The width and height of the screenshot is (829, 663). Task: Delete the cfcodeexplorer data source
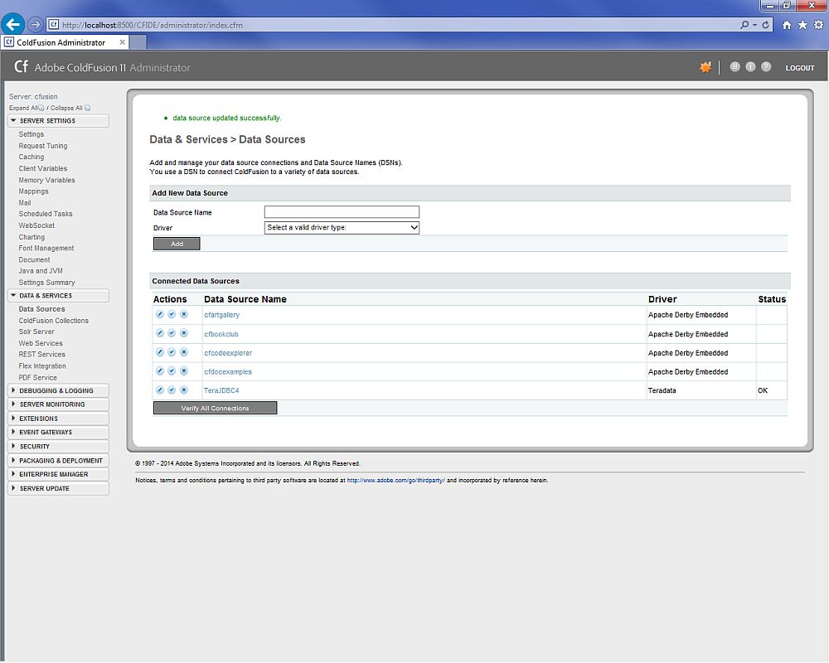pos(184,352)
